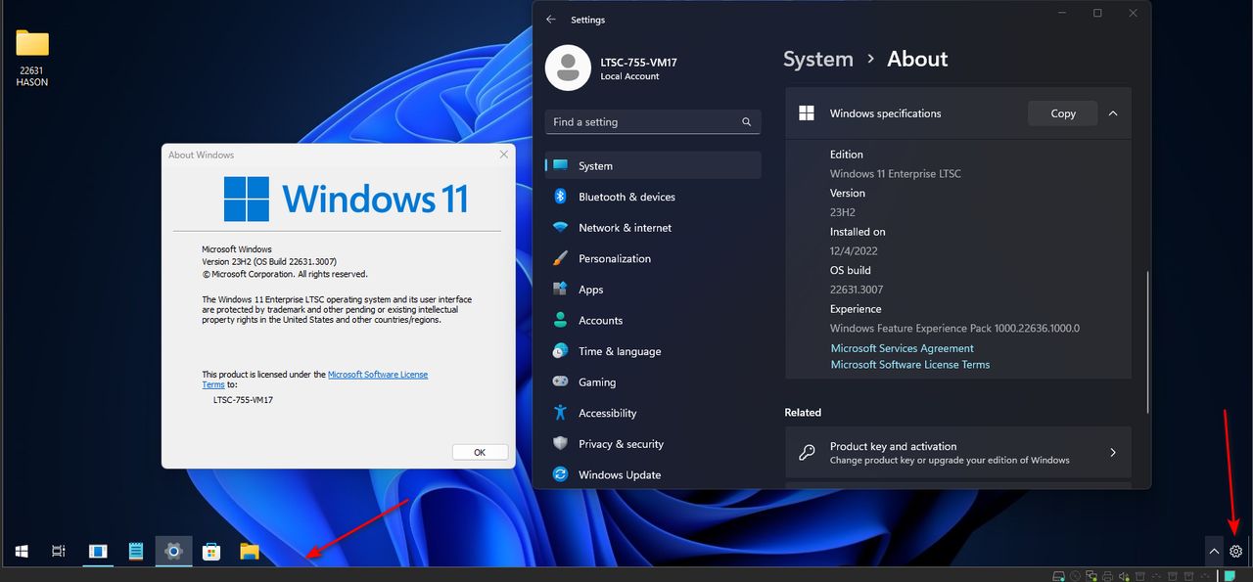Open the Notepad icon on the taskbar
The height and width of the screenshot is (582, 1253).
pyautogui.click(x=135, y=552)
